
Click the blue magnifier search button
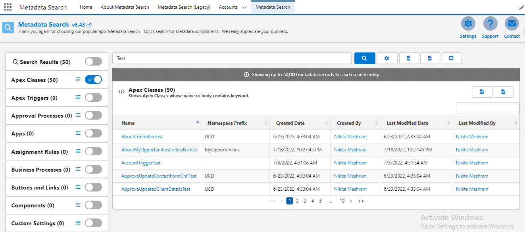click(x=364, y=58)
